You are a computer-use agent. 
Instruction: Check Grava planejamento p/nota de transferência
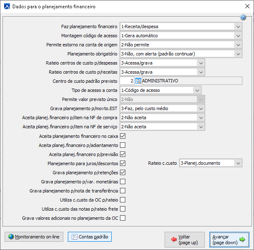click(122, 191)
